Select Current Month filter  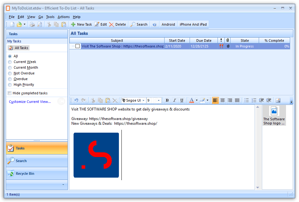click(10, 68)
